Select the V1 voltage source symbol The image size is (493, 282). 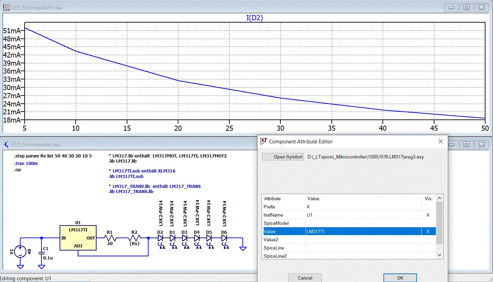coord(20,252)
